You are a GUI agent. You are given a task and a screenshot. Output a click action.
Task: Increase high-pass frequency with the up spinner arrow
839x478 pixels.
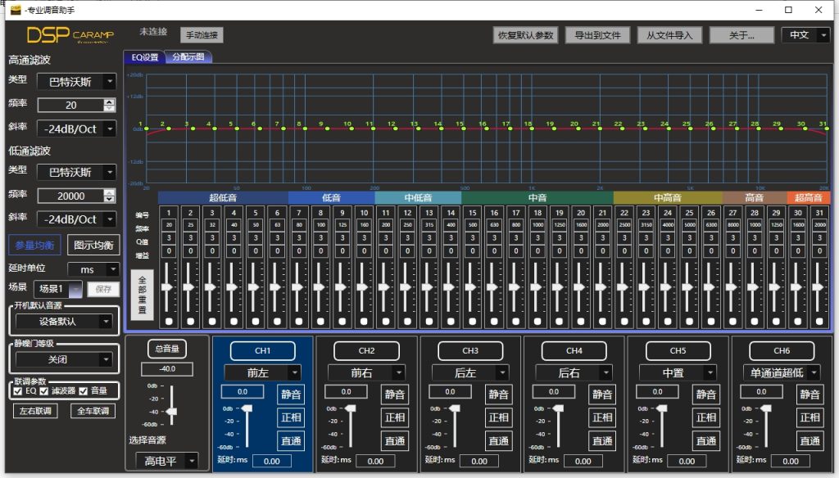[x=109, y=101]
